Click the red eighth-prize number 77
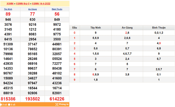 point(32,14)
